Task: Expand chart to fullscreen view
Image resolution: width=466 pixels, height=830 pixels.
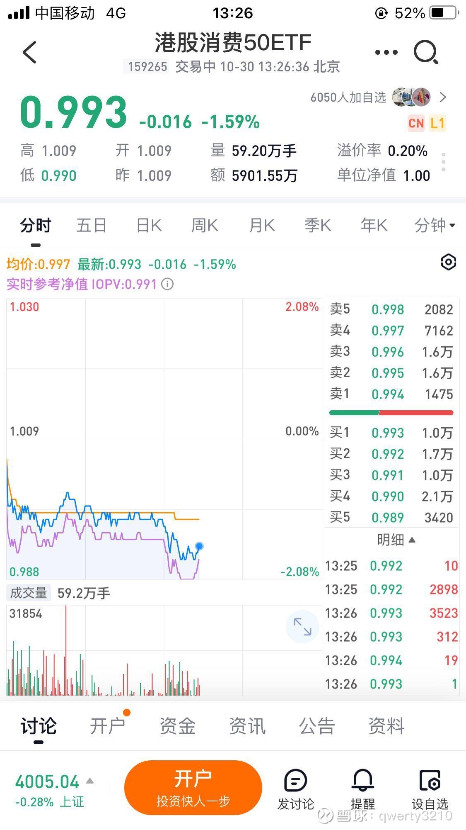Action: 302,627
